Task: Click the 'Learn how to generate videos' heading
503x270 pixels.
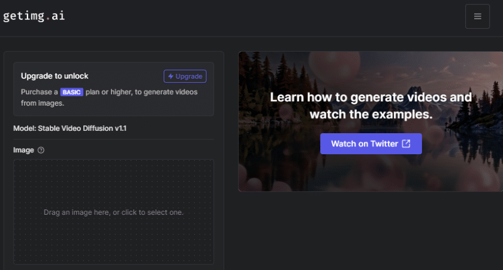Action: click(371, 97)
